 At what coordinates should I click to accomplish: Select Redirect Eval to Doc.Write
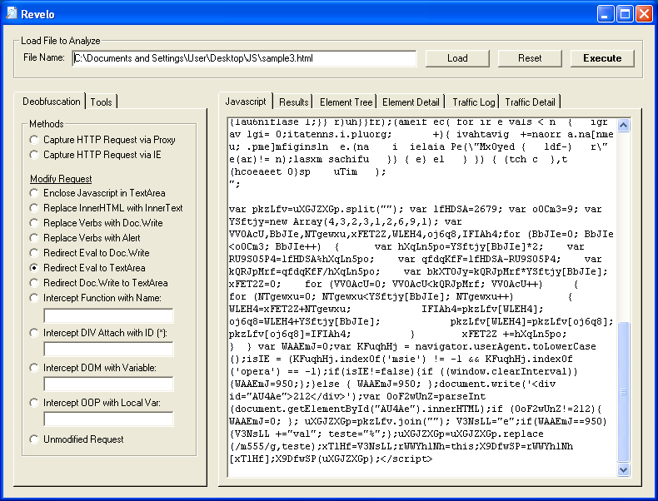tap(34, 253)
